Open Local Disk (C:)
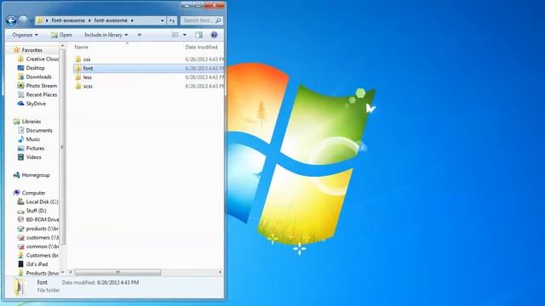 (42, 201)
